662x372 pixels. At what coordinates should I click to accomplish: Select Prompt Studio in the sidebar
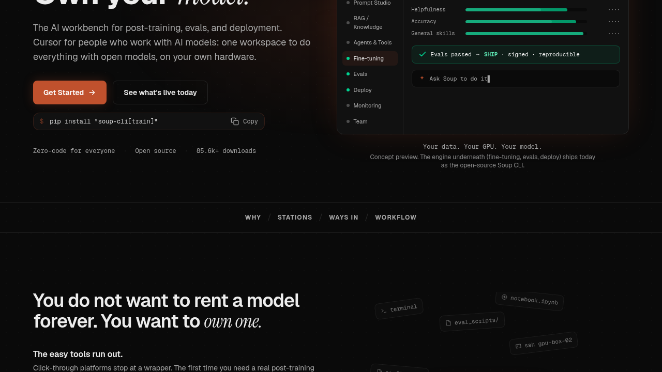click(370, 3)
